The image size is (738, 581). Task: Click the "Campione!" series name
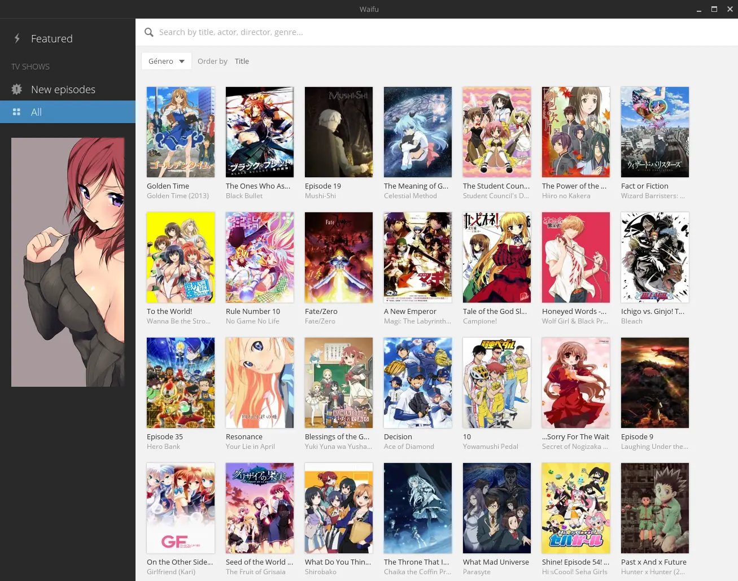[480, 321]
